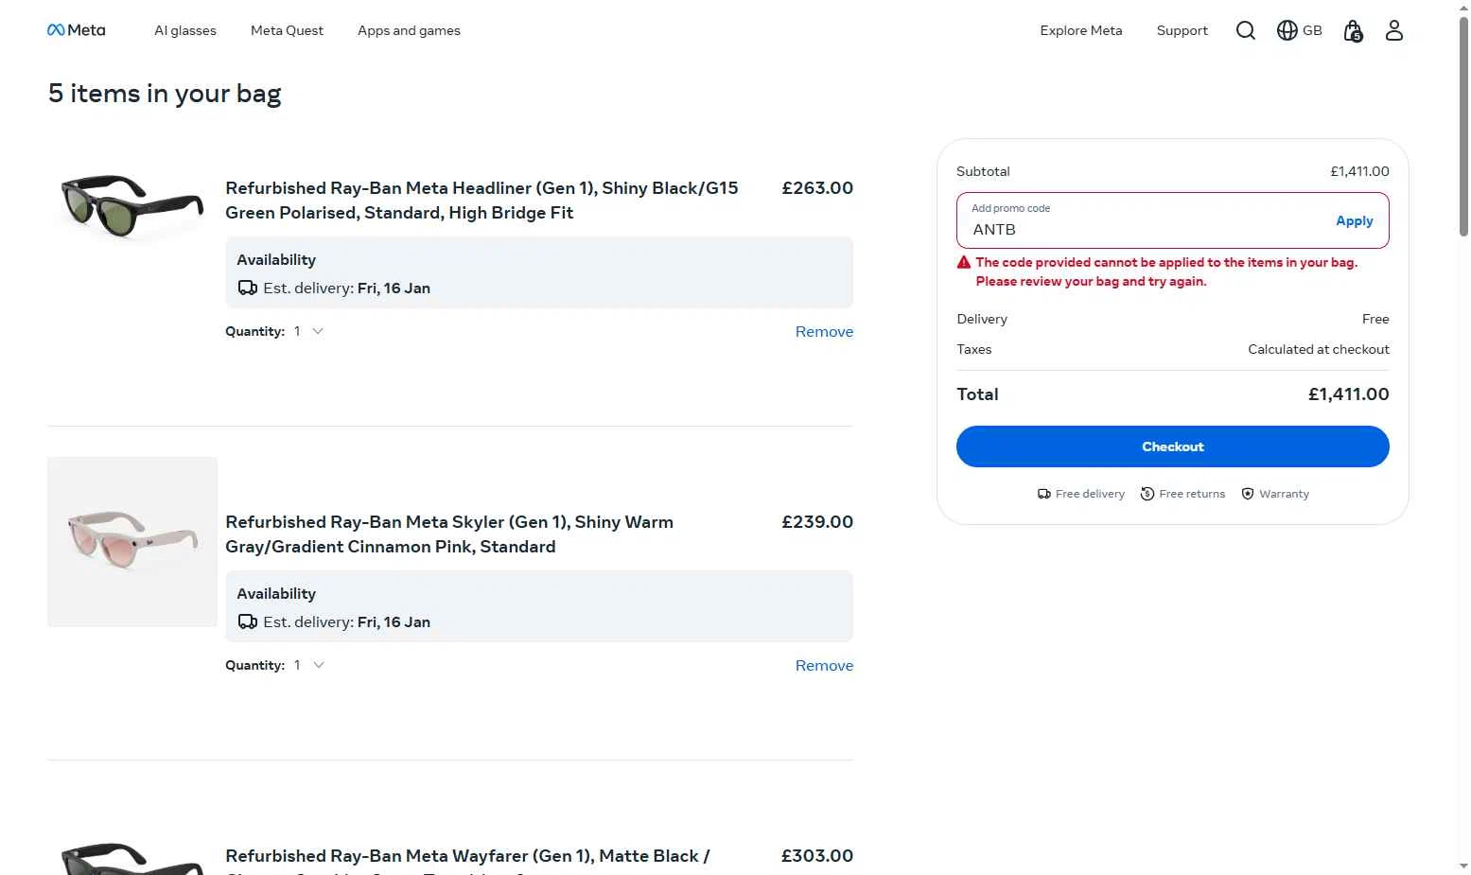
Task: Click the Free delivery truck icon
Action: click(x=1043, y=494)
